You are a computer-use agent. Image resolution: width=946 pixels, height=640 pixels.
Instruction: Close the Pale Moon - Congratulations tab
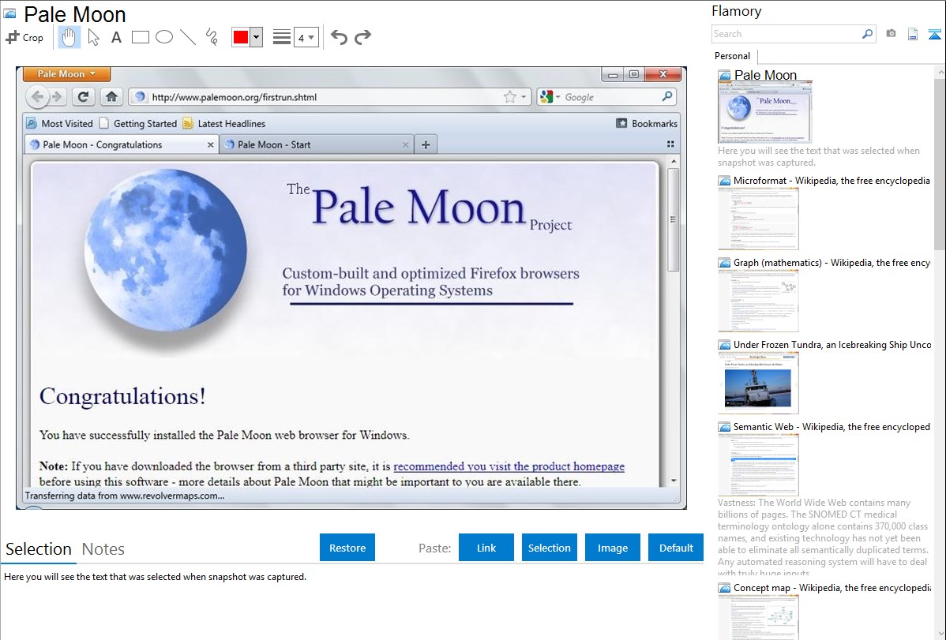tap(211, 144)
